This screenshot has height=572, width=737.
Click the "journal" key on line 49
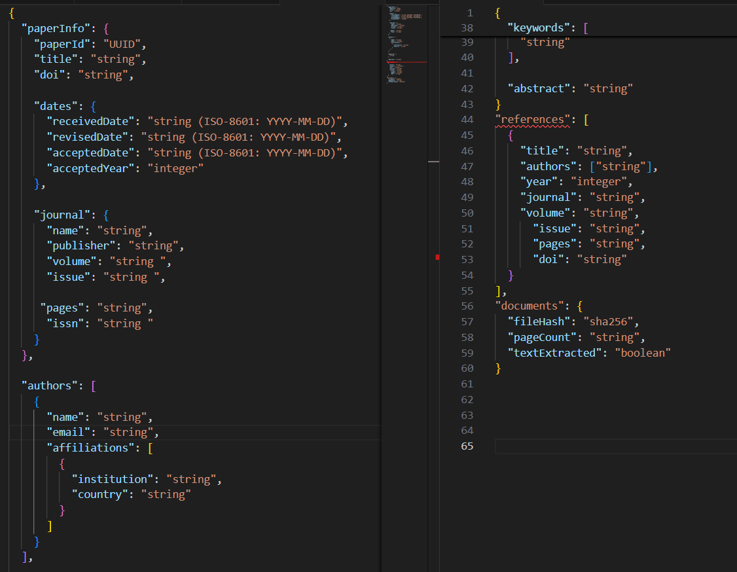(548, 198)
